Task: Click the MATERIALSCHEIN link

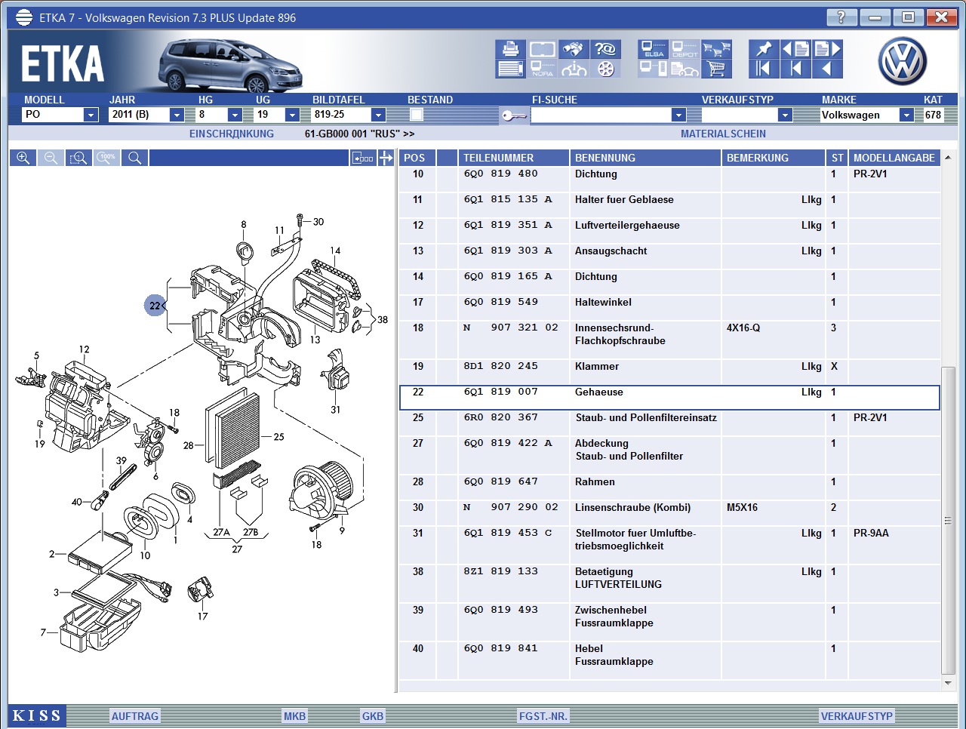Action: click(x=722, y=134)
